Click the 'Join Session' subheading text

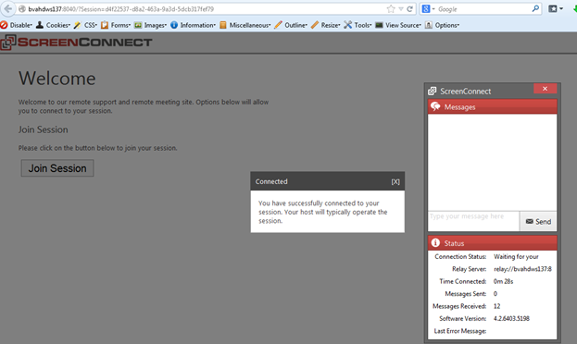pyautogui.click(x=43, y=129)
